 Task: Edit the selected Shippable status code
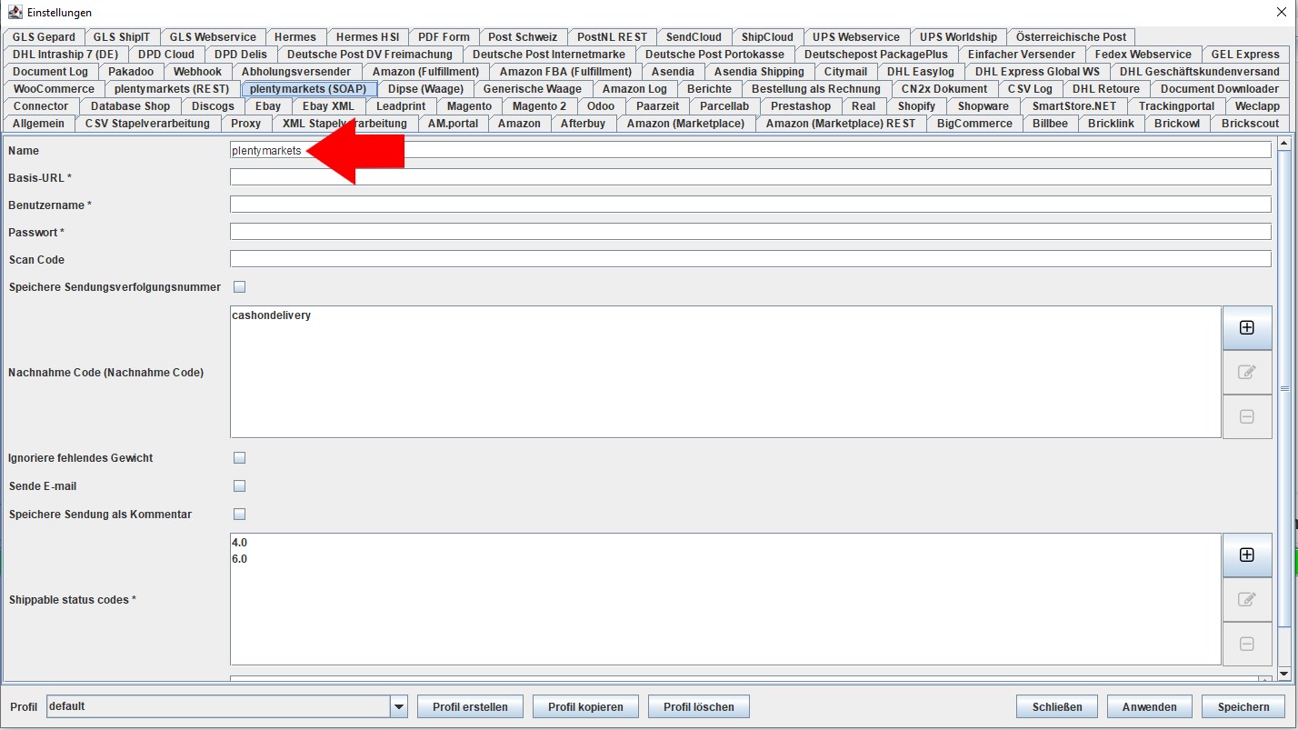pos(1247,599)
